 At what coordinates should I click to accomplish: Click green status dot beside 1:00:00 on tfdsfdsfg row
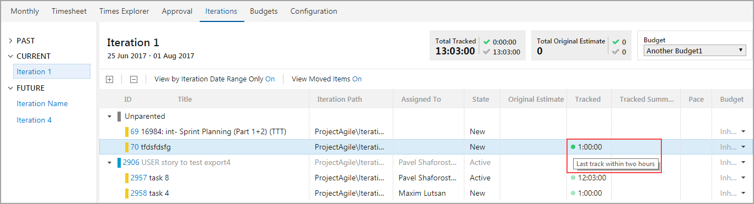point(573,147)
